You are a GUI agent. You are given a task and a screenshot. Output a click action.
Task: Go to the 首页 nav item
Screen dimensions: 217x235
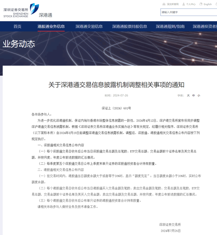point(17,27)
